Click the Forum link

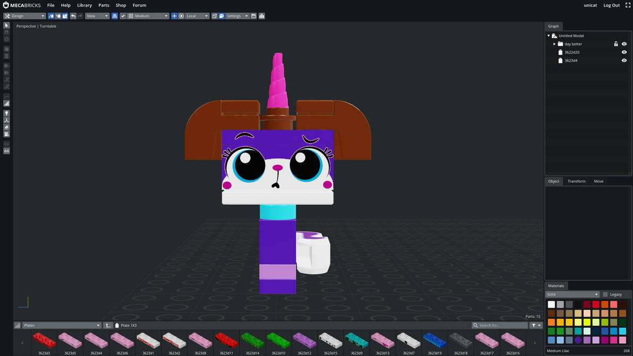click(139, 5)
